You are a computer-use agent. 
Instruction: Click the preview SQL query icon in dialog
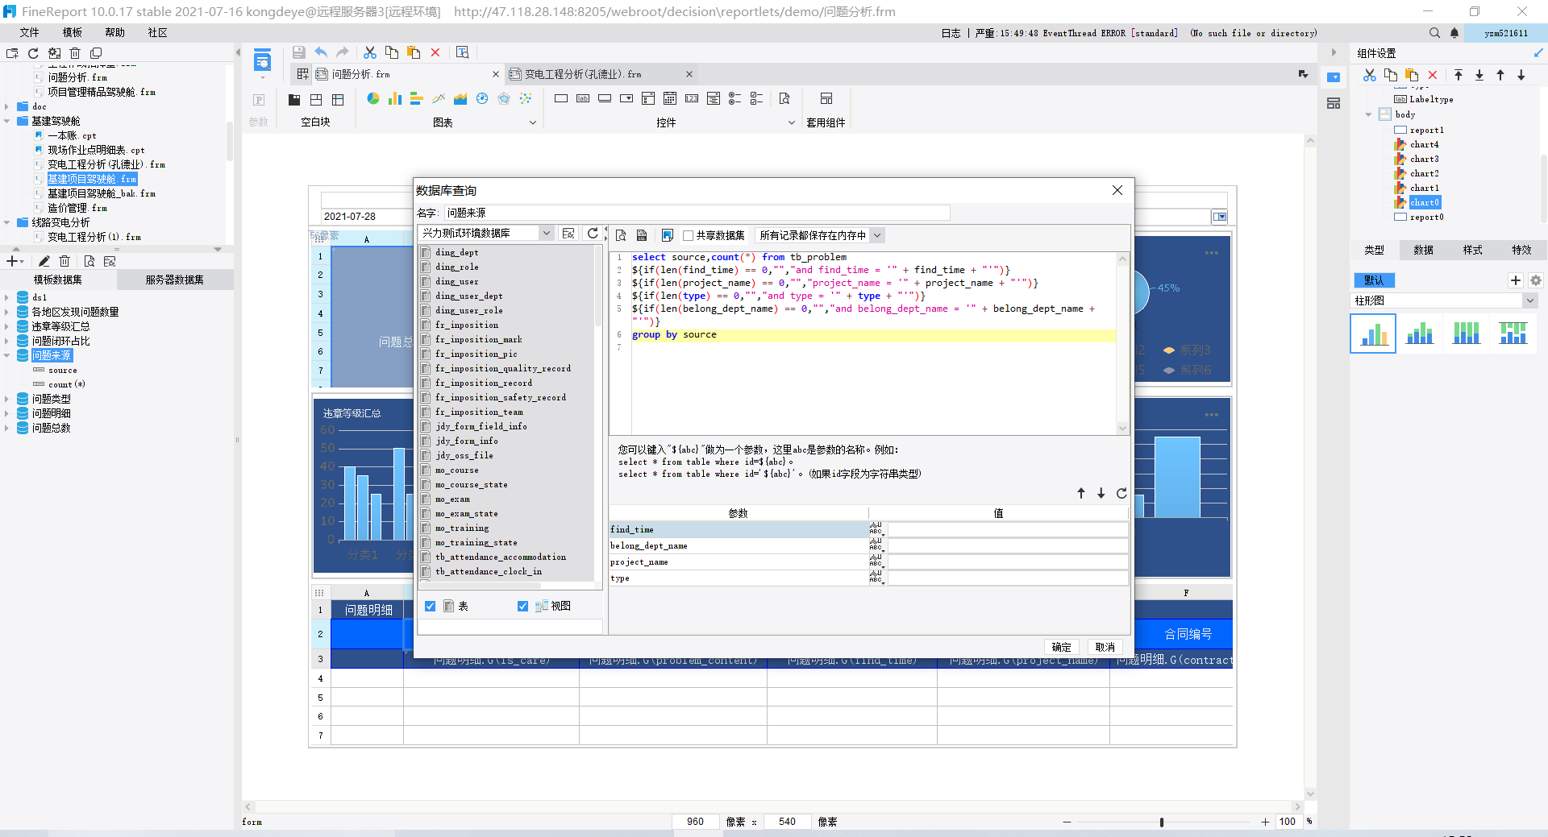point(621,235)
